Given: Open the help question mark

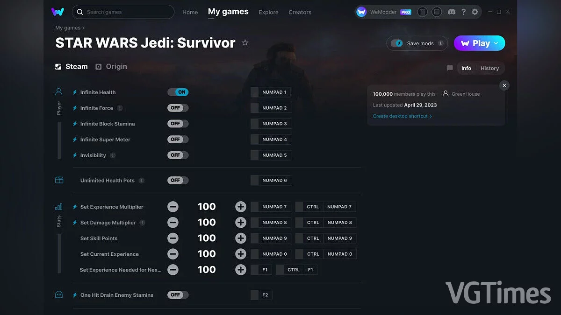Looking at the screenshot, I should click(x=463, y=12).
